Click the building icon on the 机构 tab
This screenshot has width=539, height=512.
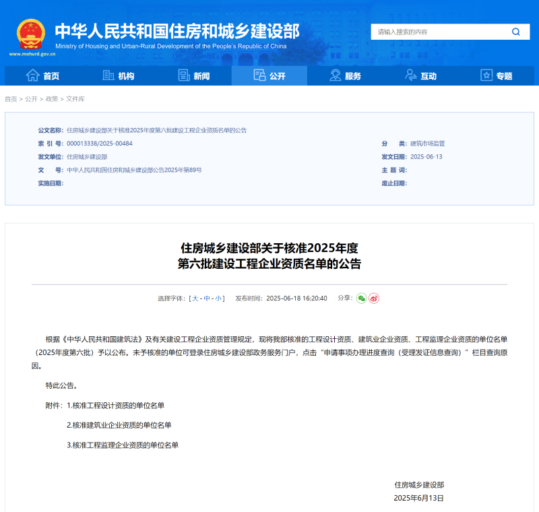click(108, 76)
